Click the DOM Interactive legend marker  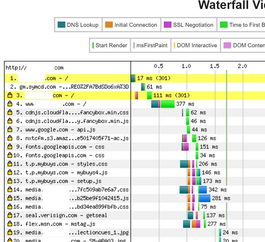[x=174, y=45]
